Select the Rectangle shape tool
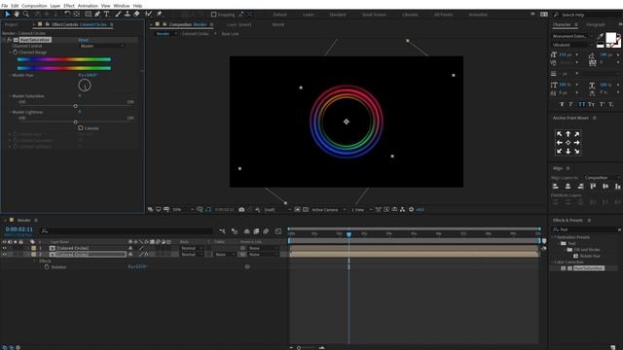 click(x=89, y=15)
